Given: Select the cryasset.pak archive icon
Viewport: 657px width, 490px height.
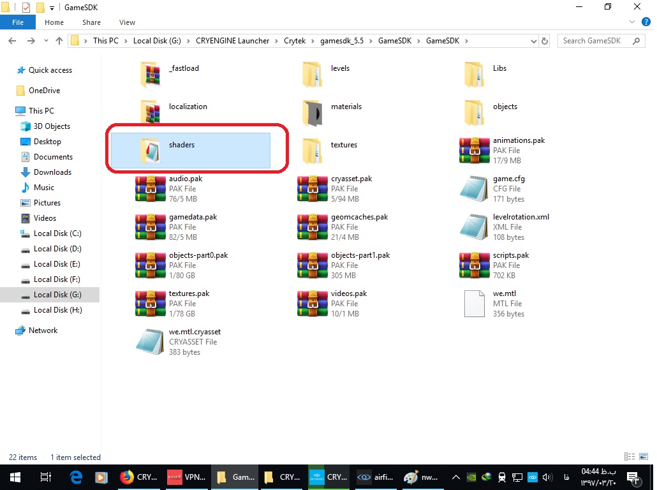Looking at the screenshot, I should [x=312, y=189].
